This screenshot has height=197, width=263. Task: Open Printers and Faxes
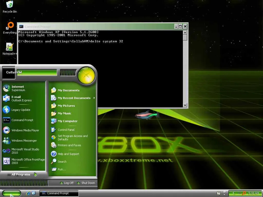pos(73,145)
